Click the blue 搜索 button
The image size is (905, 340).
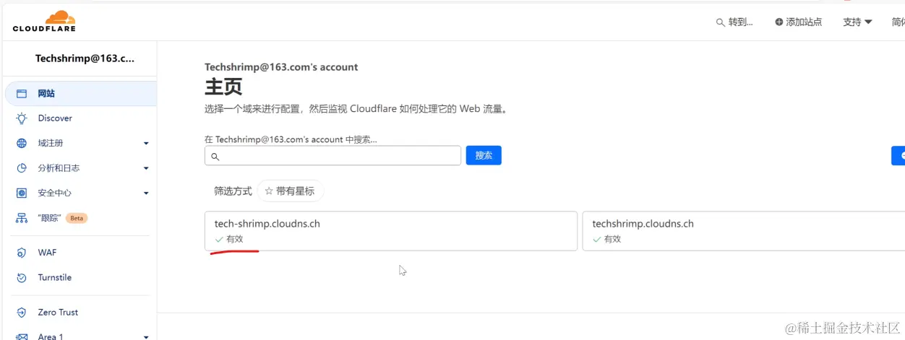(x=484, y=155)
